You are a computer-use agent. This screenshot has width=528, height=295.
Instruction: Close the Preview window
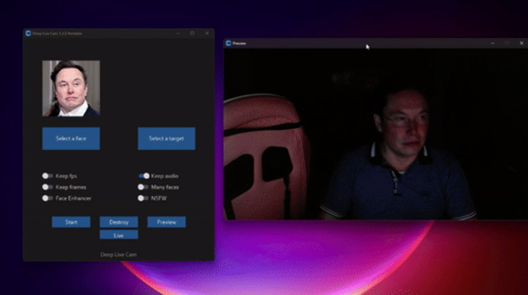click(x=521, y=43)
